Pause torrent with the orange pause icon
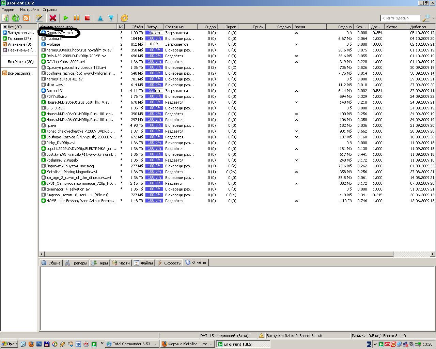 point(77,18)
